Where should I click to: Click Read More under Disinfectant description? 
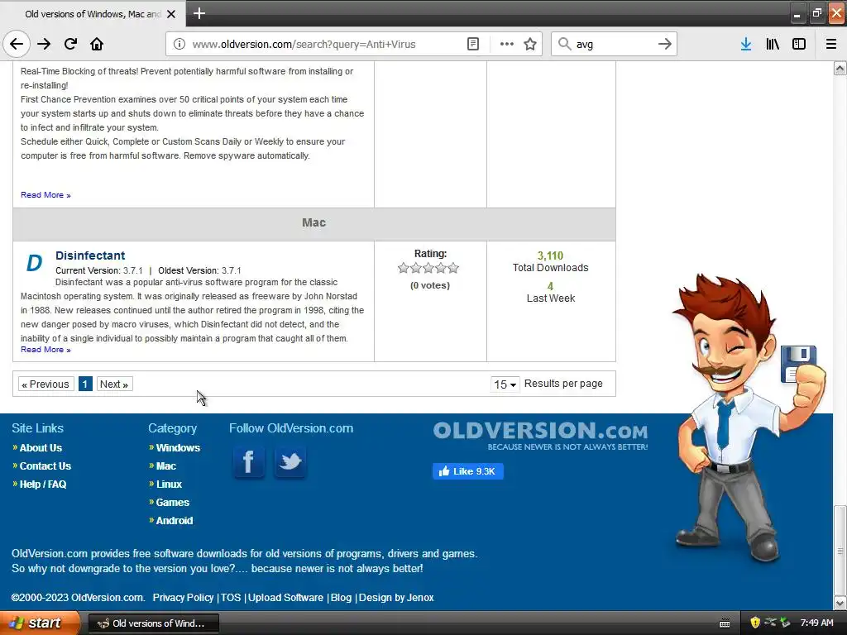[x=45, y=350]
